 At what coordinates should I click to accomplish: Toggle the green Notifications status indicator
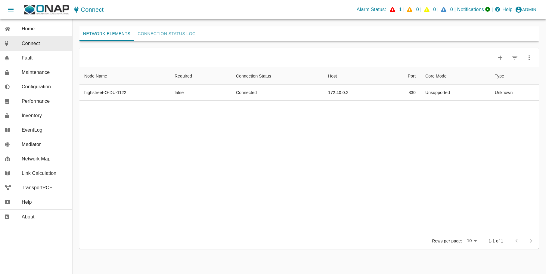click(488, 10)
